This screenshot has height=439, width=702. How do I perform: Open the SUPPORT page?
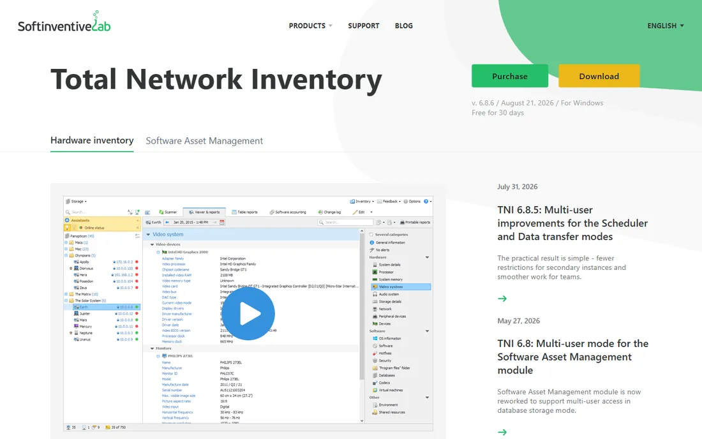pos(364,26)
